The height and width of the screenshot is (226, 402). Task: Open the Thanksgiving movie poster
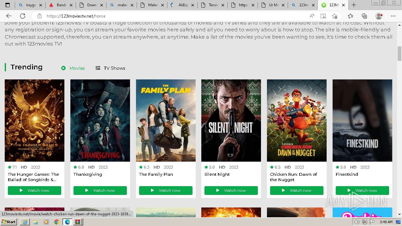100,121
